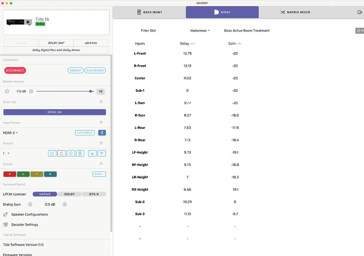Select the red R scene swatch

[x=10, y=174]
